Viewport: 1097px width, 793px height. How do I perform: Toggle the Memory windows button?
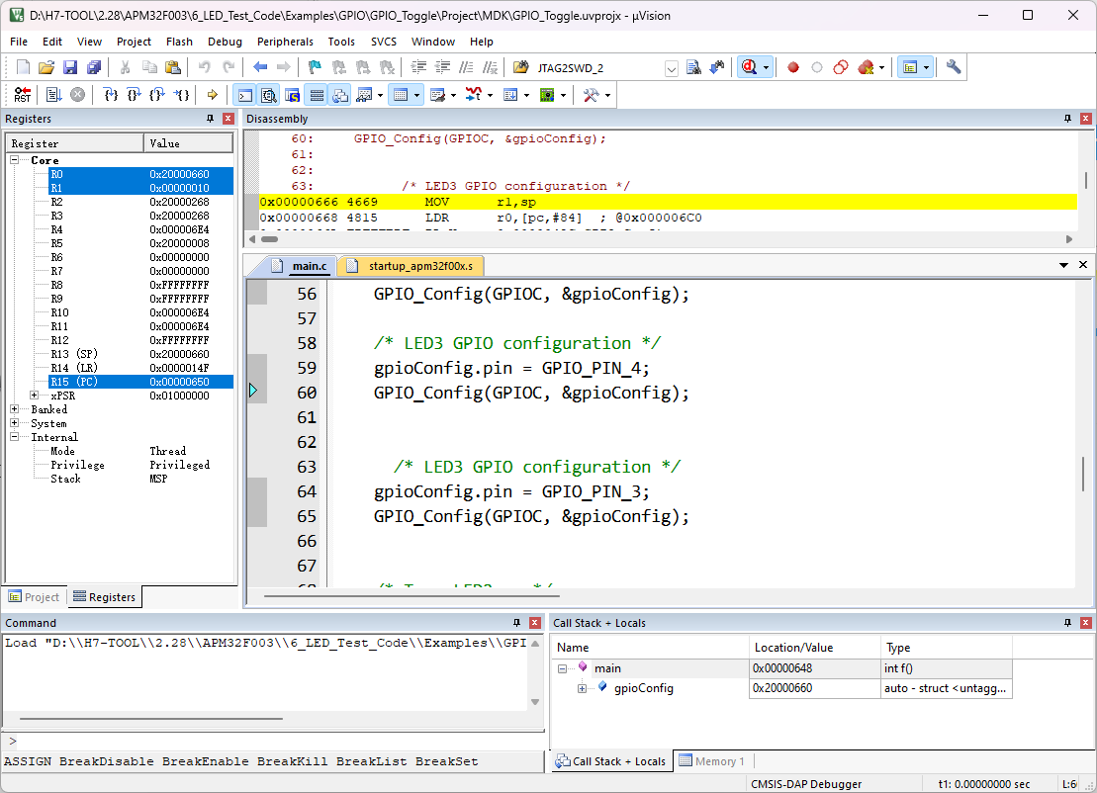(401, 95)
